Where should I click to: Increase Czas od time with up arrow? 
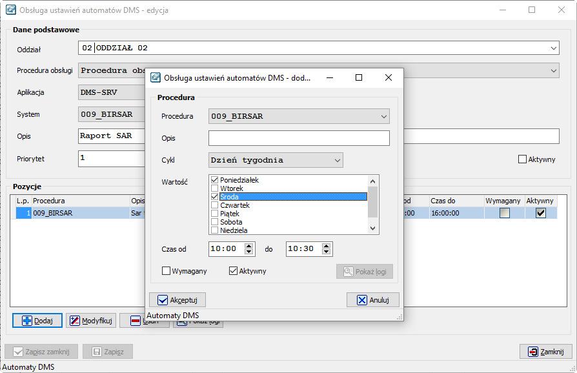pos(248,246)
